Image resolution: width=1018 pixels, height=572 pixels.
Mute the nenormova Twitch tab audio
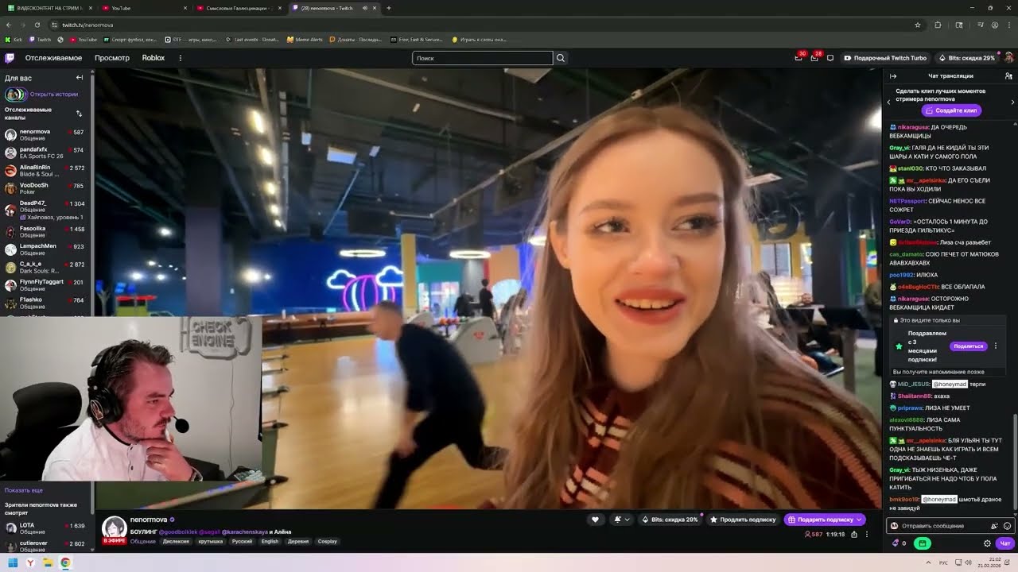[x=365, y=8]
